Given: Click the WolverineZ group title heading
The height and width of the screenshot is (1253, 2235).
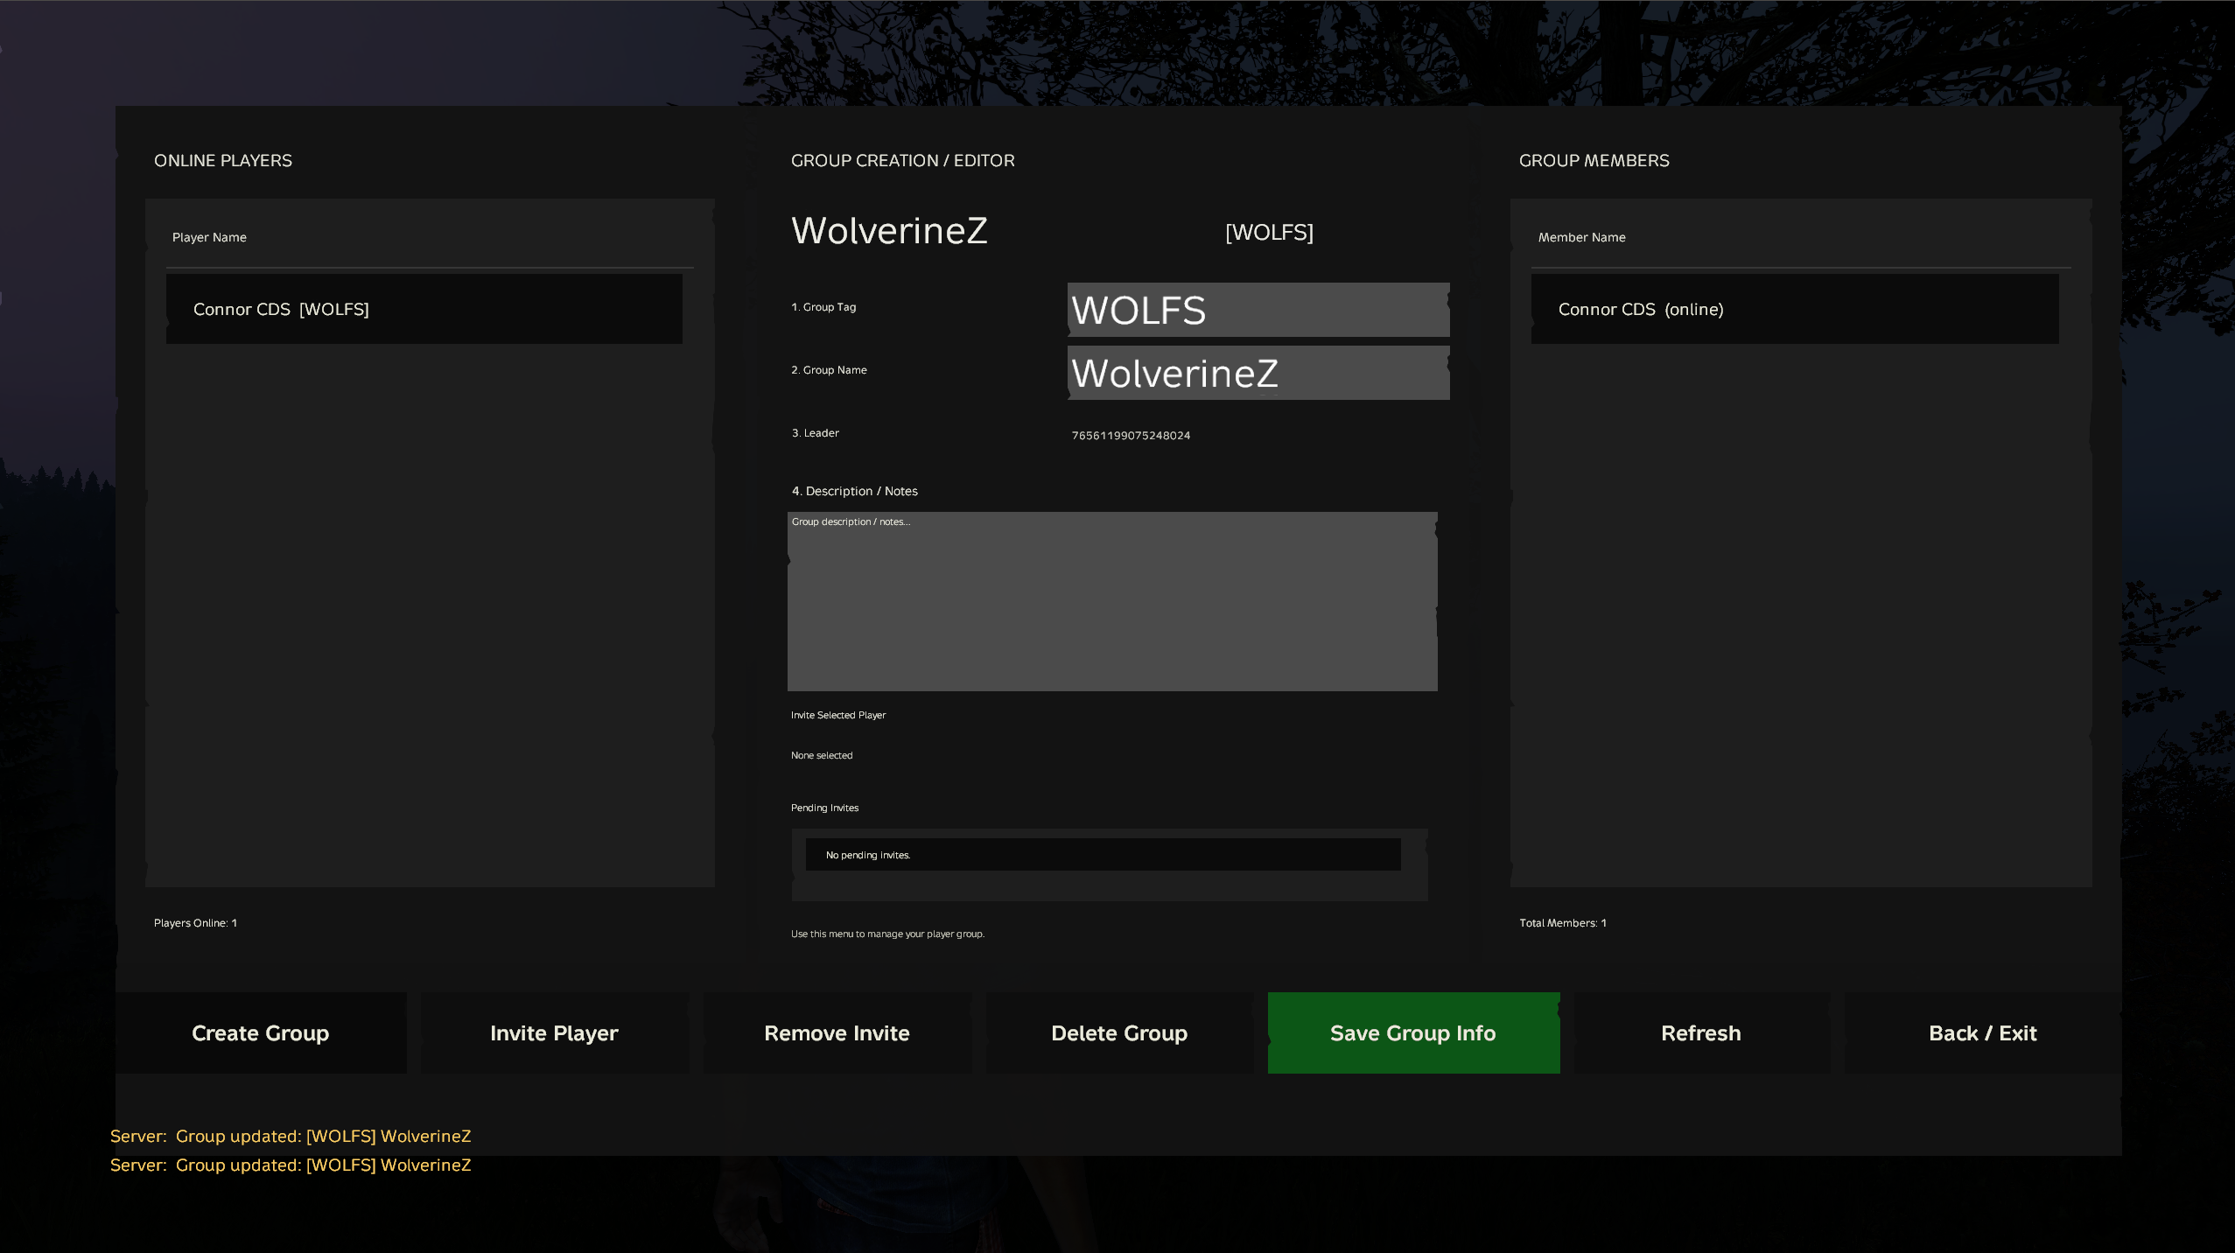Looking at the screenshot, I should coord(889,231).
